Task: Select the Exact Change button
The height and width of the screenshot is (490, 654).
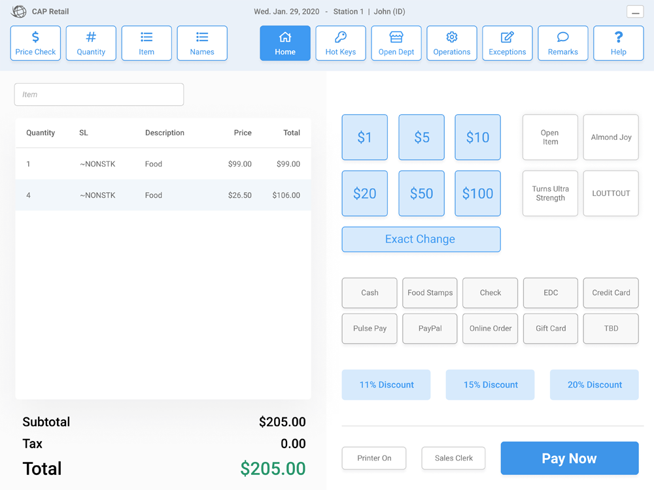Action: [421, 239]
